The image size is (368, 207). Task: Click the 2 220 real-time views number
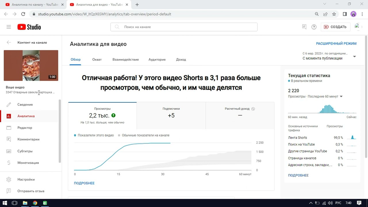(x=294, y=91)
